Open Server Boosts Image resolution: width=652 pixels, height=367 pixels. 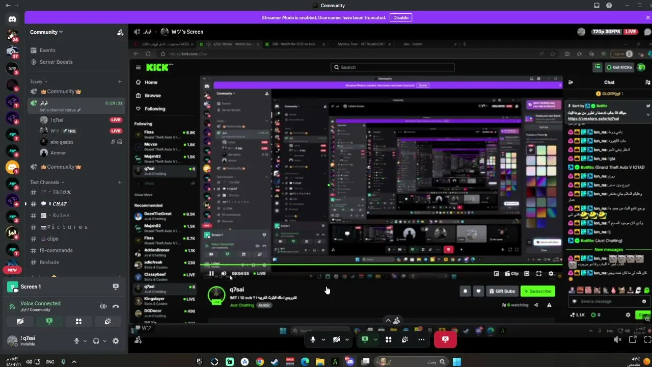click(x=76, y=62)
